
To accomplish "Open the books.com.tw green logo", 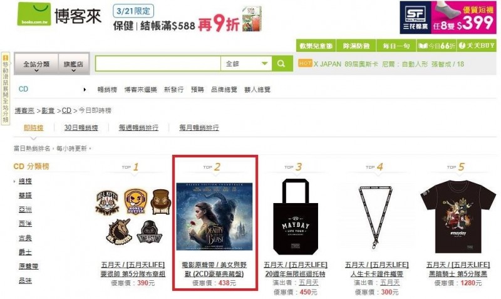I will tap(34, 14).
